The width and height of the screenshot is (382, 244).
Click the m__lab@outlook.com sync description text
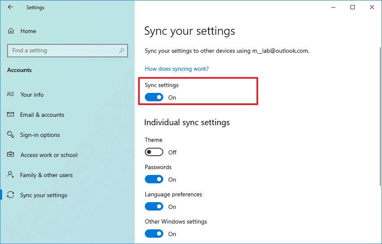click(227, 51)
